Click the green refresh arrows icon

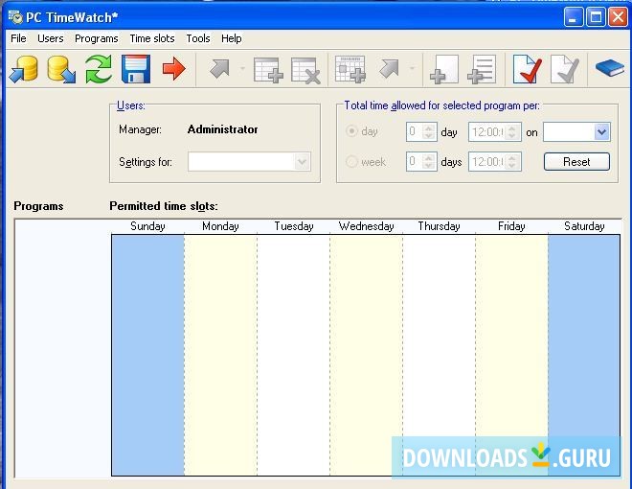coord(99,69)
